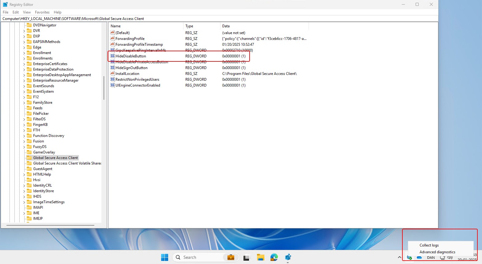The image size is (482, 264).
Task: Click the ForwardingProfile policy JSON data
Action: pyautogui.click(x=264, y=39)
